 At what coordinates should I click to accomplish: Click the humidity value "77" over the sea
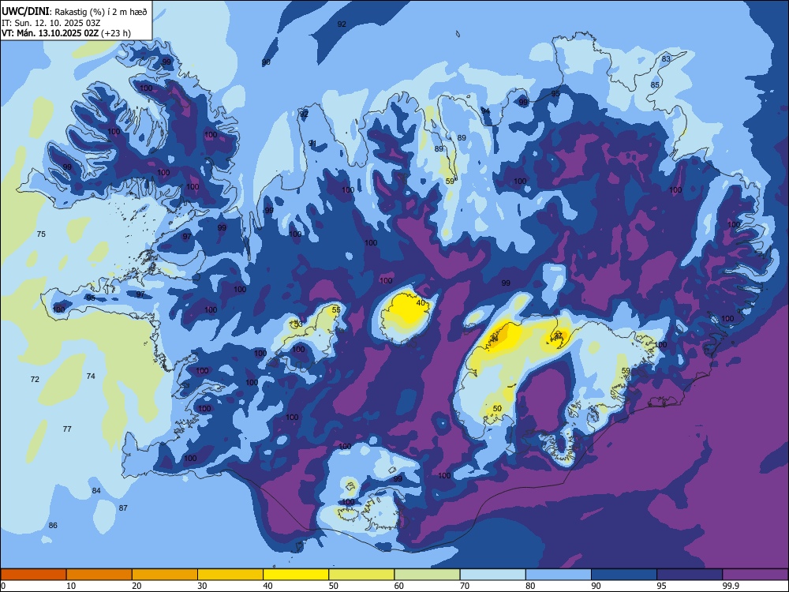click(67, 429)
